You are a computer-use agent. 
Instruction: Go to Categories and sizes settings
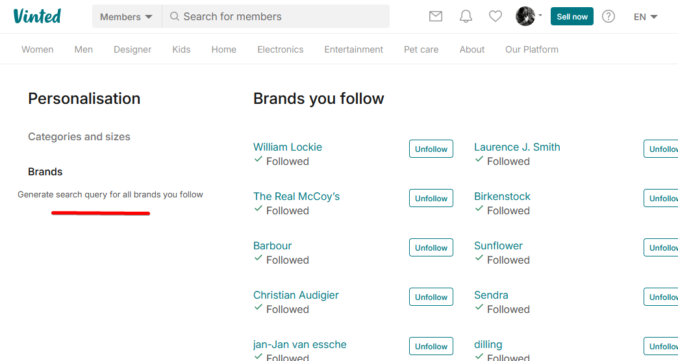point(79,137)
